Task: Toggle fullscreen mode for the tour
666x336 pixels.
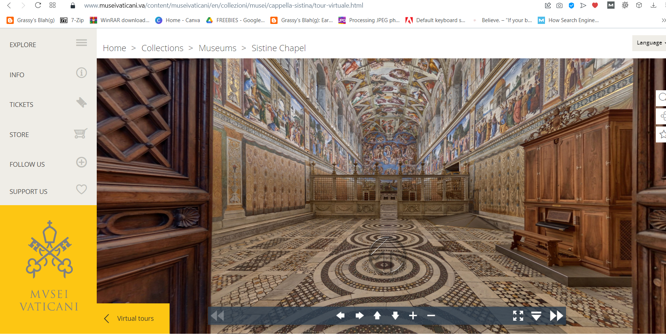Action: click(518, 316)
